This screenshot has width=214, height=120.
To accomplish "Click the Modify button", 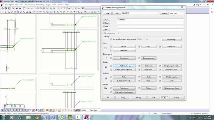I will [x=138, y=98].
